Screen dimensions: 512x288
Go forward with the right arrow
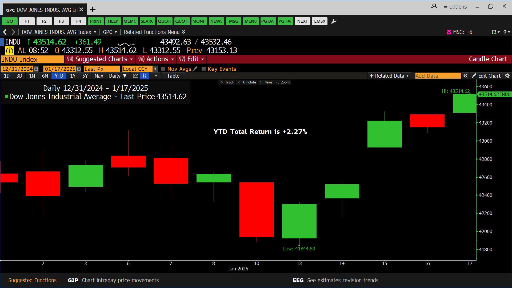pyautogui.click(x=13, y=32)
